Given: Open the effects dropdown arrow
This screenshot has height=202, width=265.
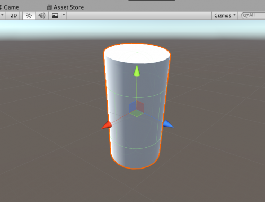Looking at the screenshot, I should point(64,15).
